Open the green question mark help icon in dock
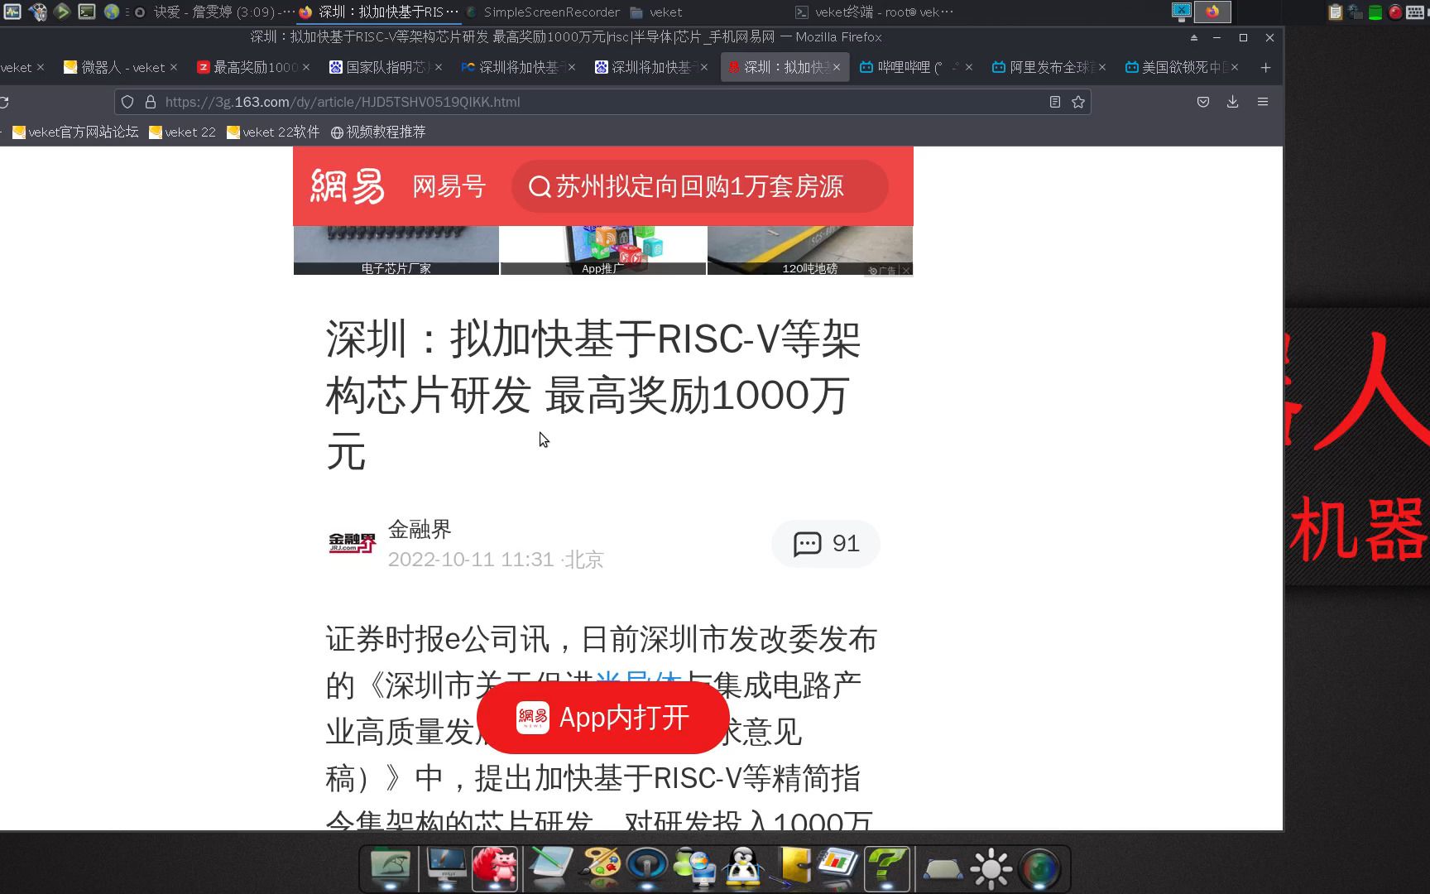 pos(886,868)
